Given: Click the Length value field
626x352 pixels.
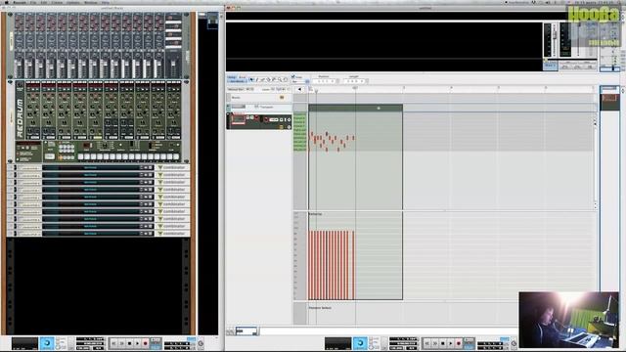Looking at the screenshot, I should click(x=356, y=81).
